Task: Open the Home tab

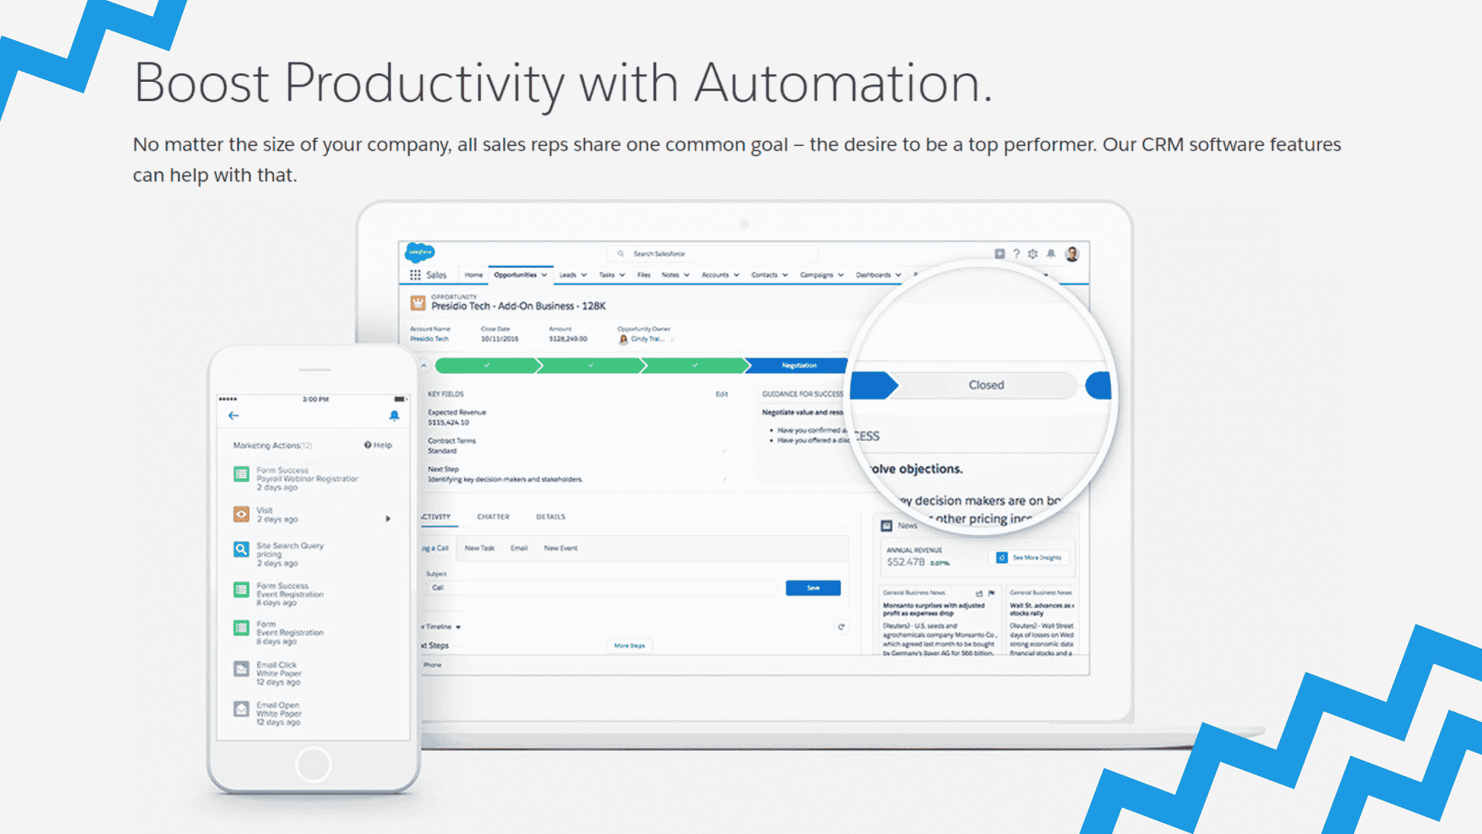Action: (x=473, y=275)
